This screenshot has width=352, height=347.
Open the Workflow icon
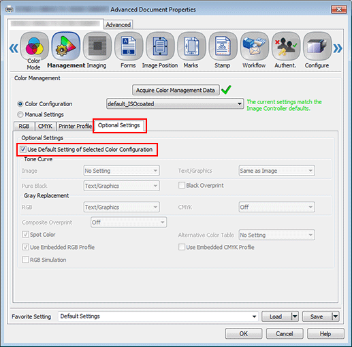pos(255,46)
